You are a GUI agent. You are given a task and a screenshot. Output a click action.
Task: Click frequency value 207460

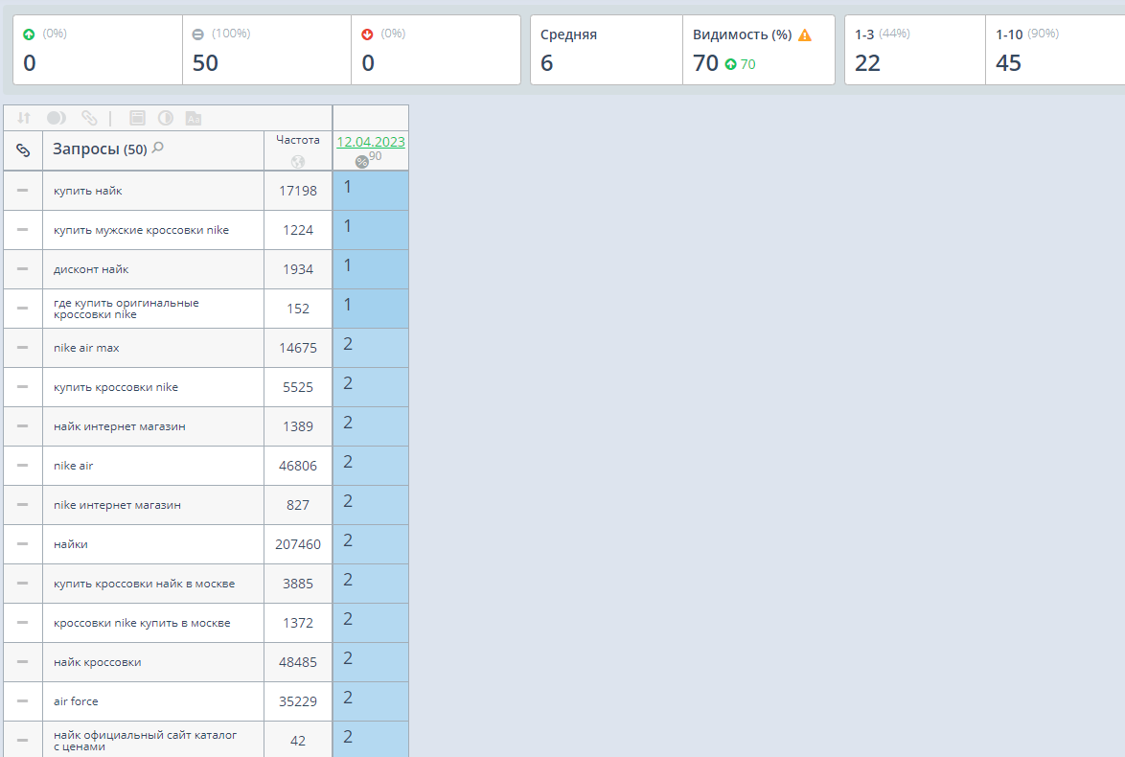(298, 544)
